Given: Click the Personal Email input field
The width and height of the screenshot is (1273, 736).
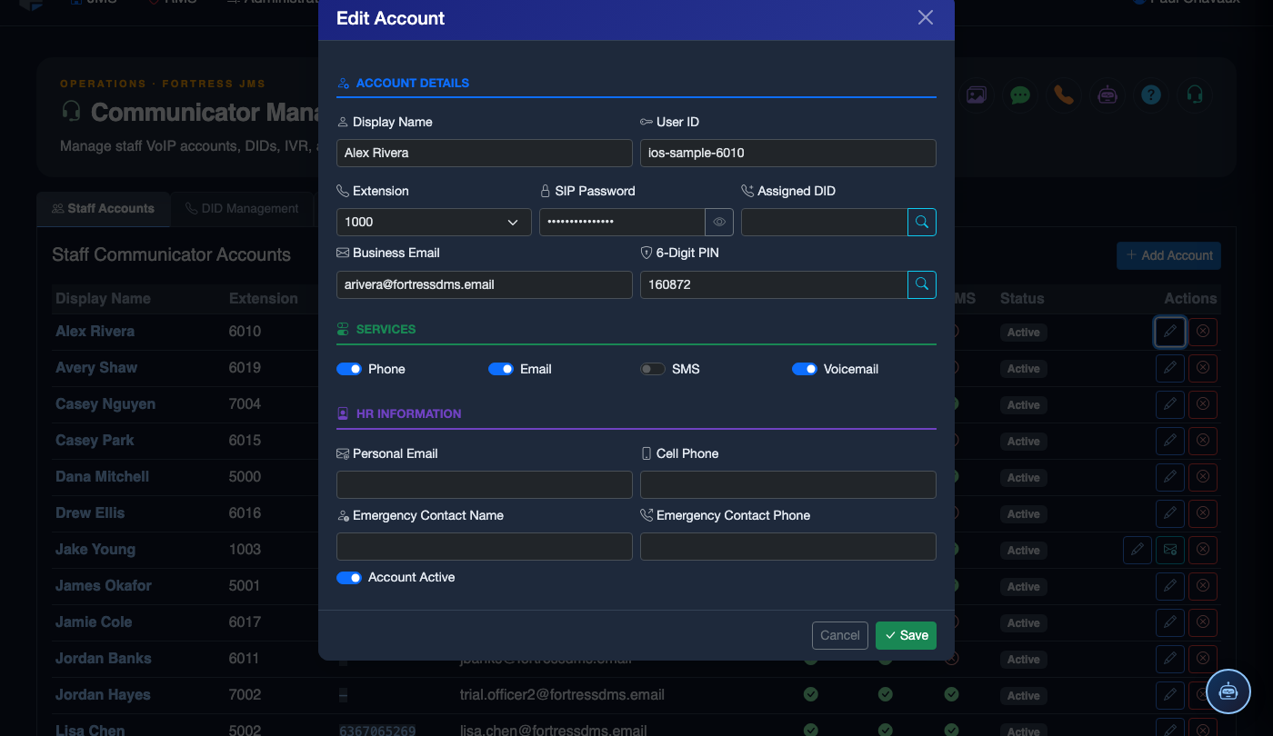Looking at the screenshot, I should [485, 484].
